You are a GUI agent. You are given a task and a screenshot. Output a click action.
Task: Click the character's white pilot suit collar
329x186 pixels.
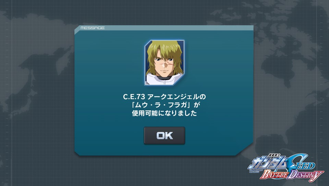[165, 79]
